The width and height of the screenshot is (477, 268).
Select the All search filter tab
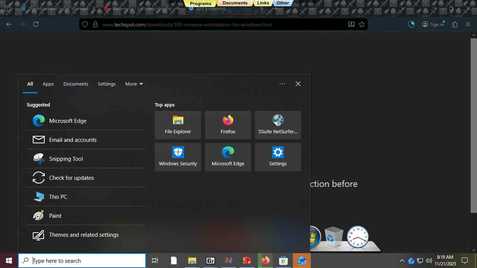[x=30, y=84]
